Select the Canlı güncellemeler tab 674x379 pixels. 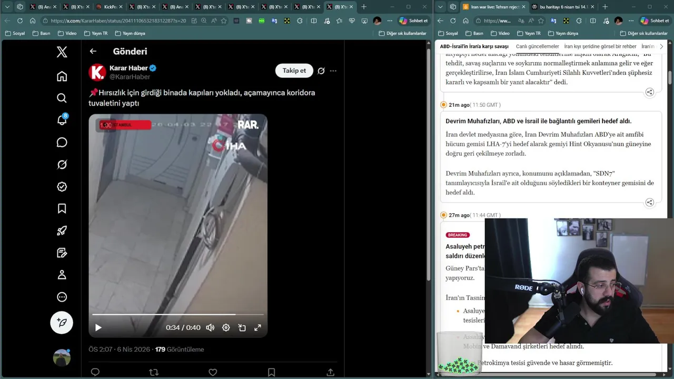tap(538, 46)
